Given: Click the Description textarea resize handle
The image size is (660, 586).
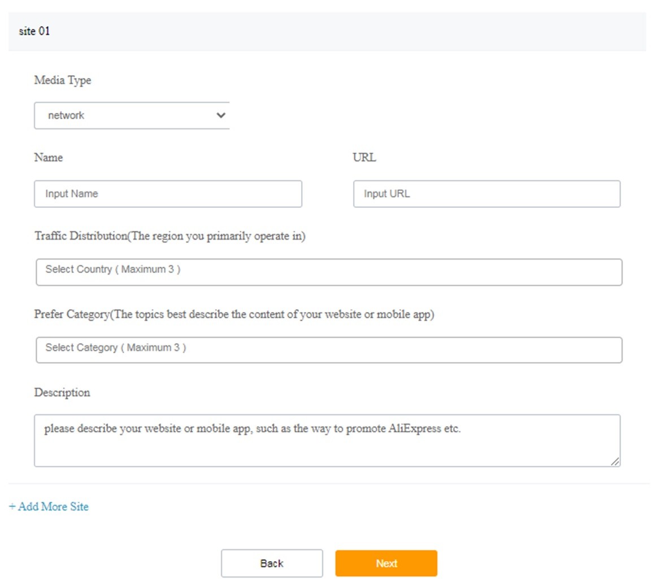Looking at the screenshot, I should pyautogui.click(x=615, y=461).
